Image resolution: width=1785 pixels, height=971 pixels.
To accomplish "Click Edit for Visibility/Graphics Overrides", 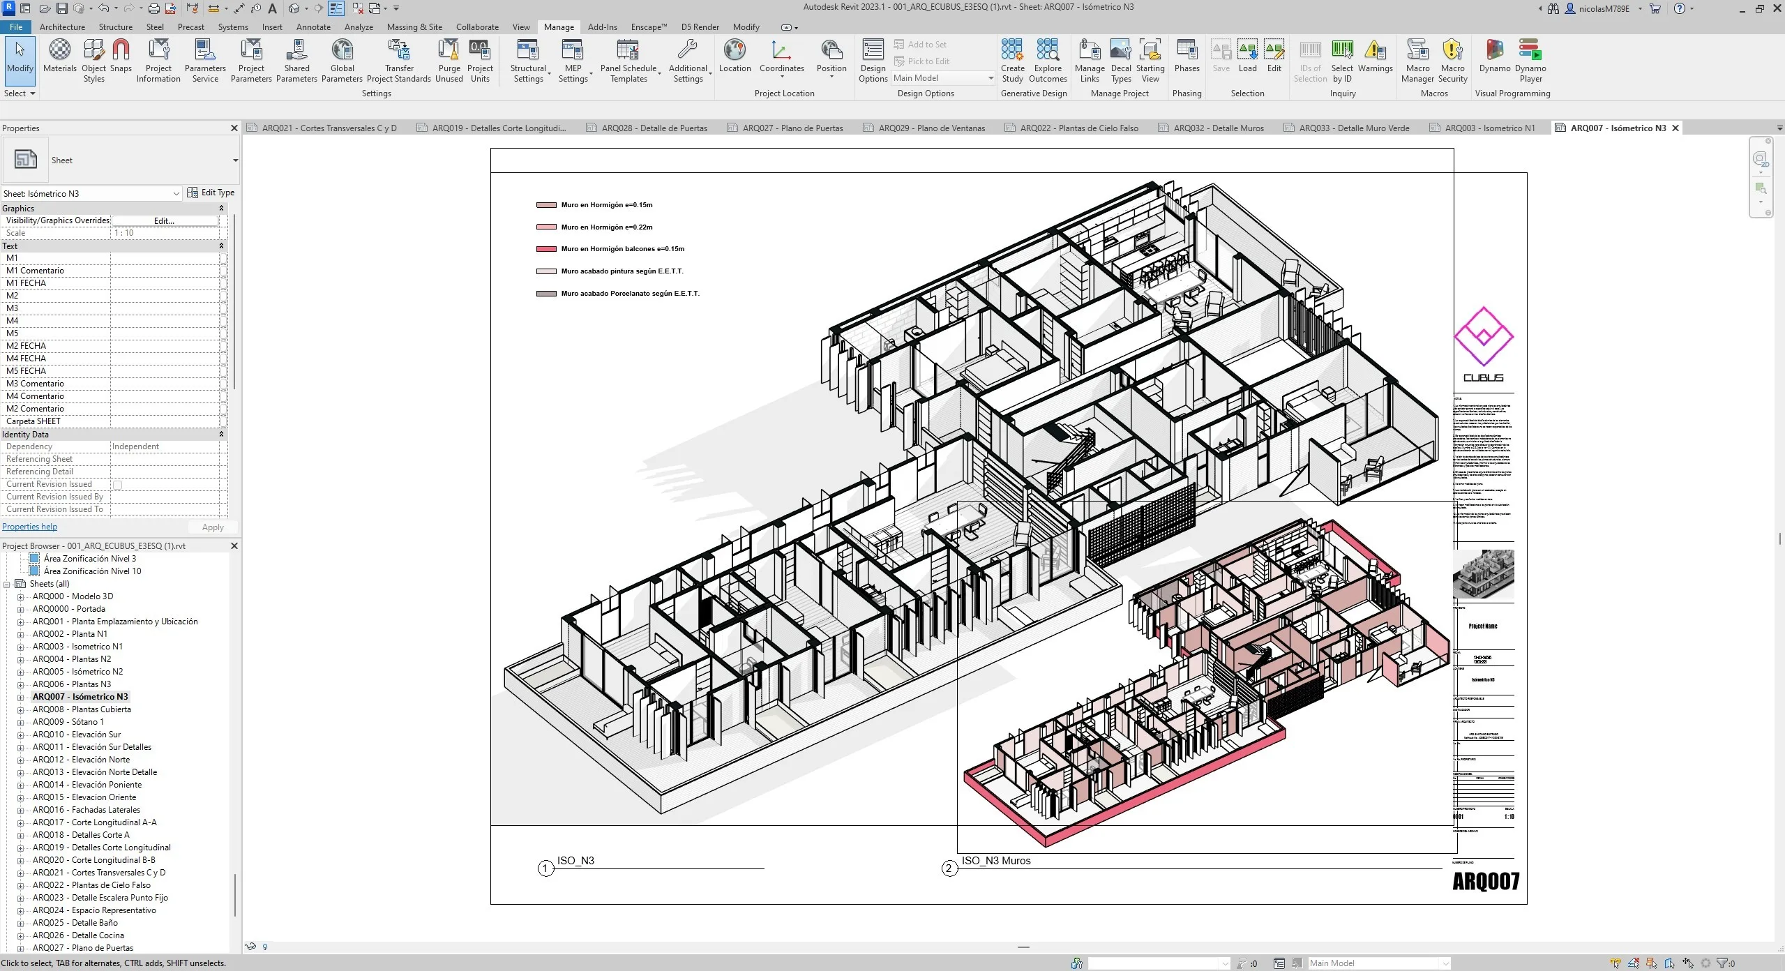I will (165, 221).
